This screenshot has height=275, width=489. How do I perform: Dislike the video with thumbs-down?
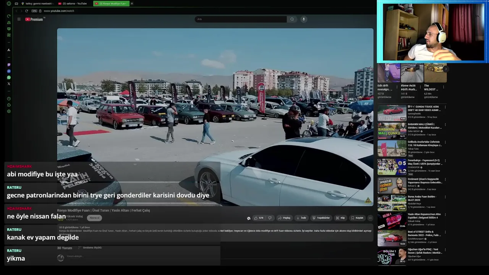coord(270,218)
